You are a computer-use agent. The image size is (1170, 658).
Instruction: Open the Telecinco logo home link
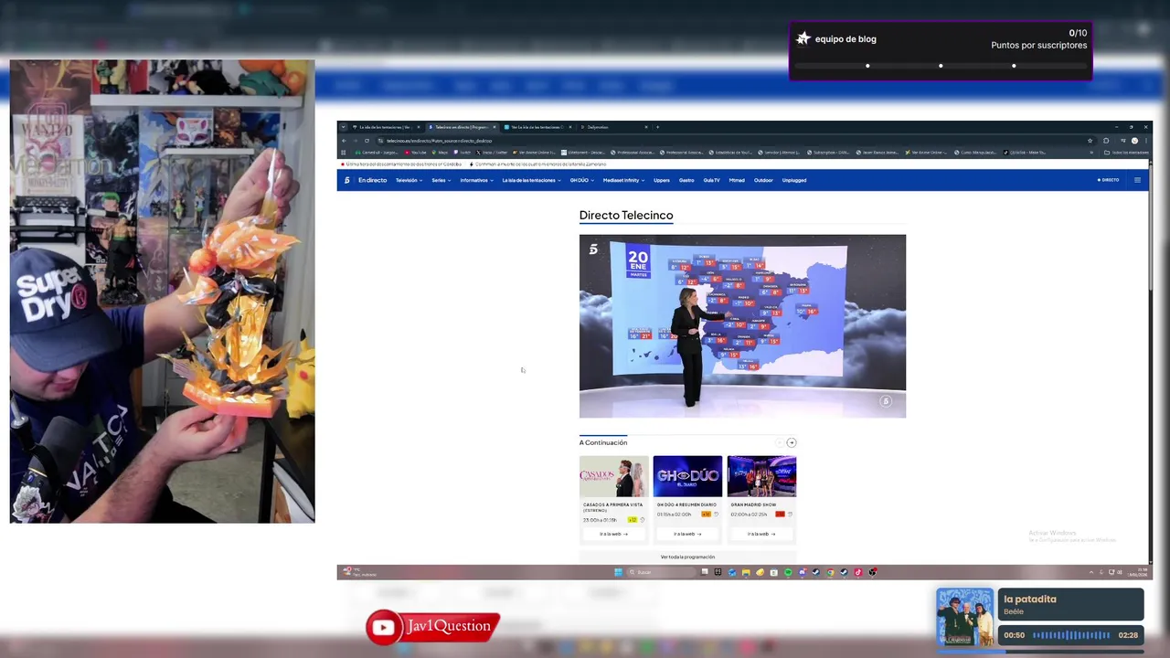point(346,180)
